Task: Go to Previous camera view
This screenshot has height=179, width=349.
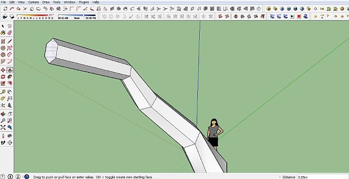Action: tap(10, 127)
